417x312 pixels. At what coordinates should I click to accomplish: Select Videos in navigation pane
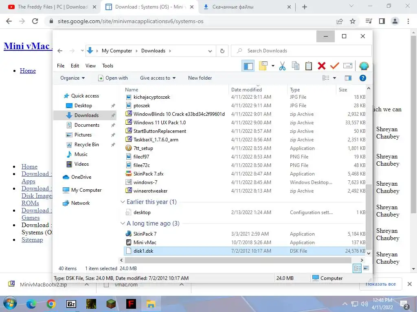pos(81,164)
